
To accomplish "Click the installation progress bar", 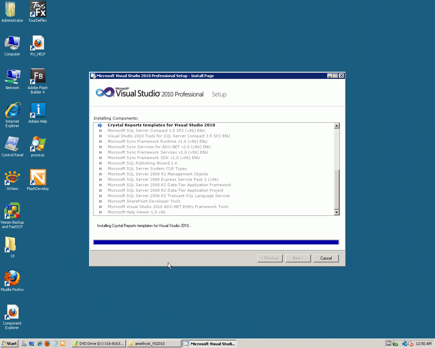I will 216,242.
